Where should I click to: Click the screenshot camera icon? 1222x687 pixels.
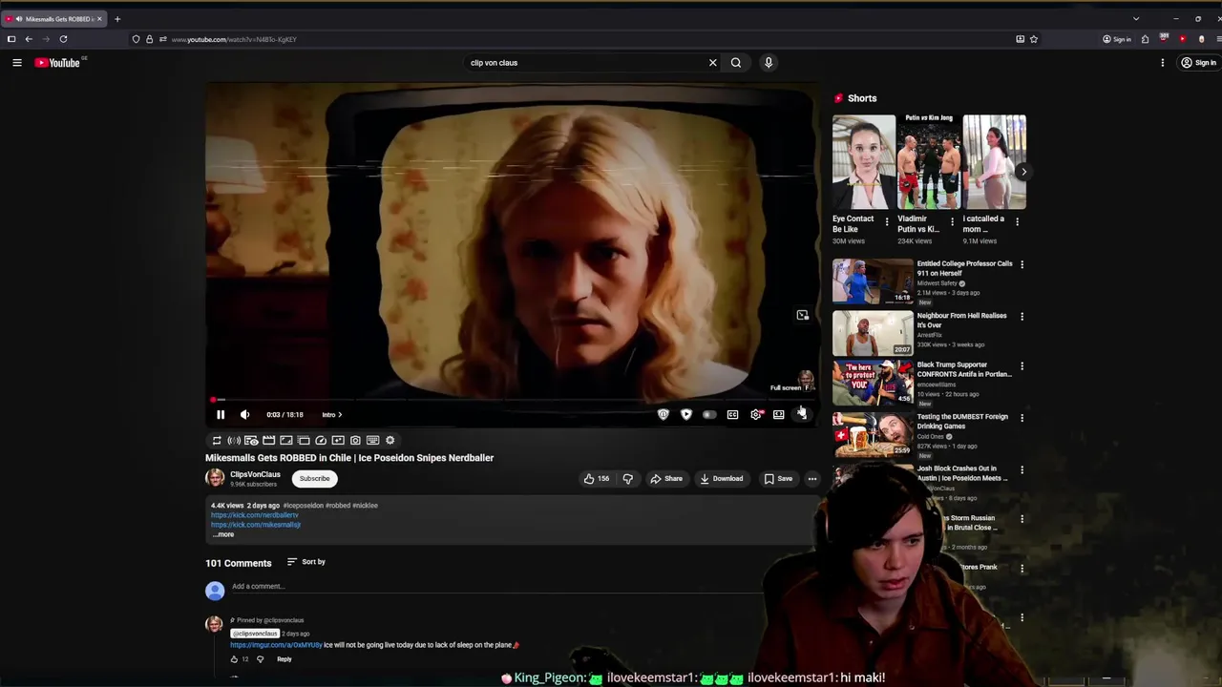pos(355,440)
